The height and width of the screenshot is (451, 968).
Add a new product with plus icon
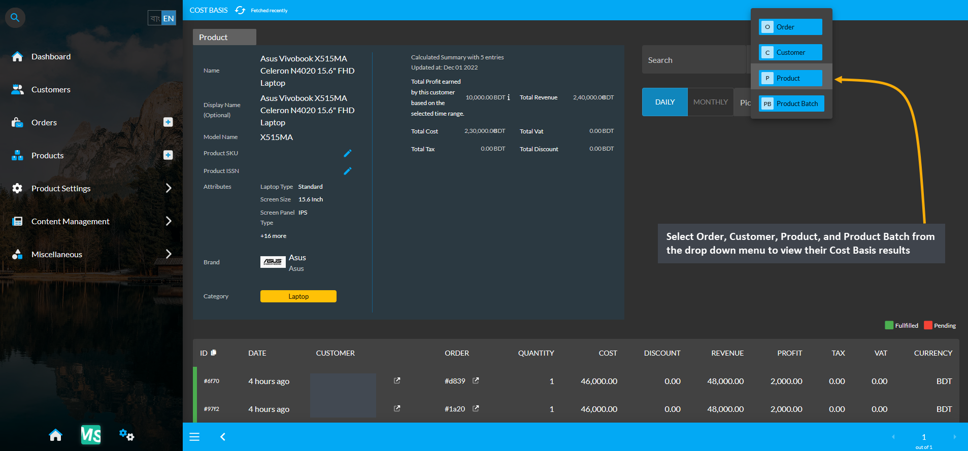(168, 155)
